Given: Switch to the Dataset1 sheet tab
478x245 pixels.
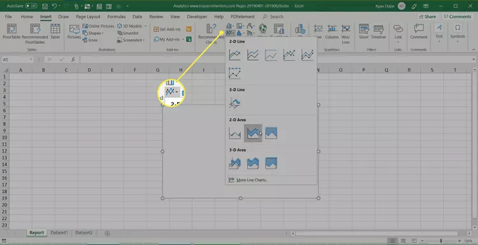Looking at the screenshot, I should (59, 233).
